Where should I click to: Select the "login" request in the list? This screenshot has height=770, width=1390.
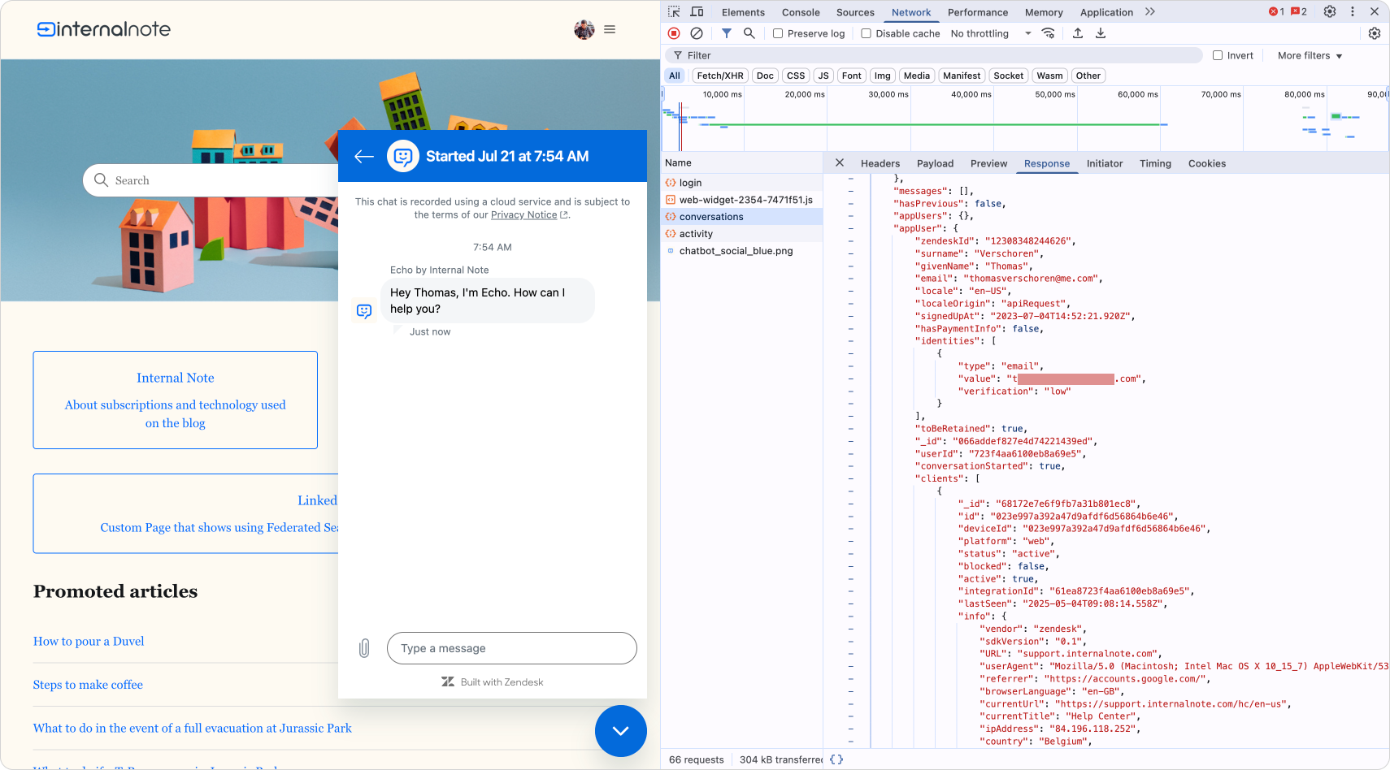pos(742,183)
